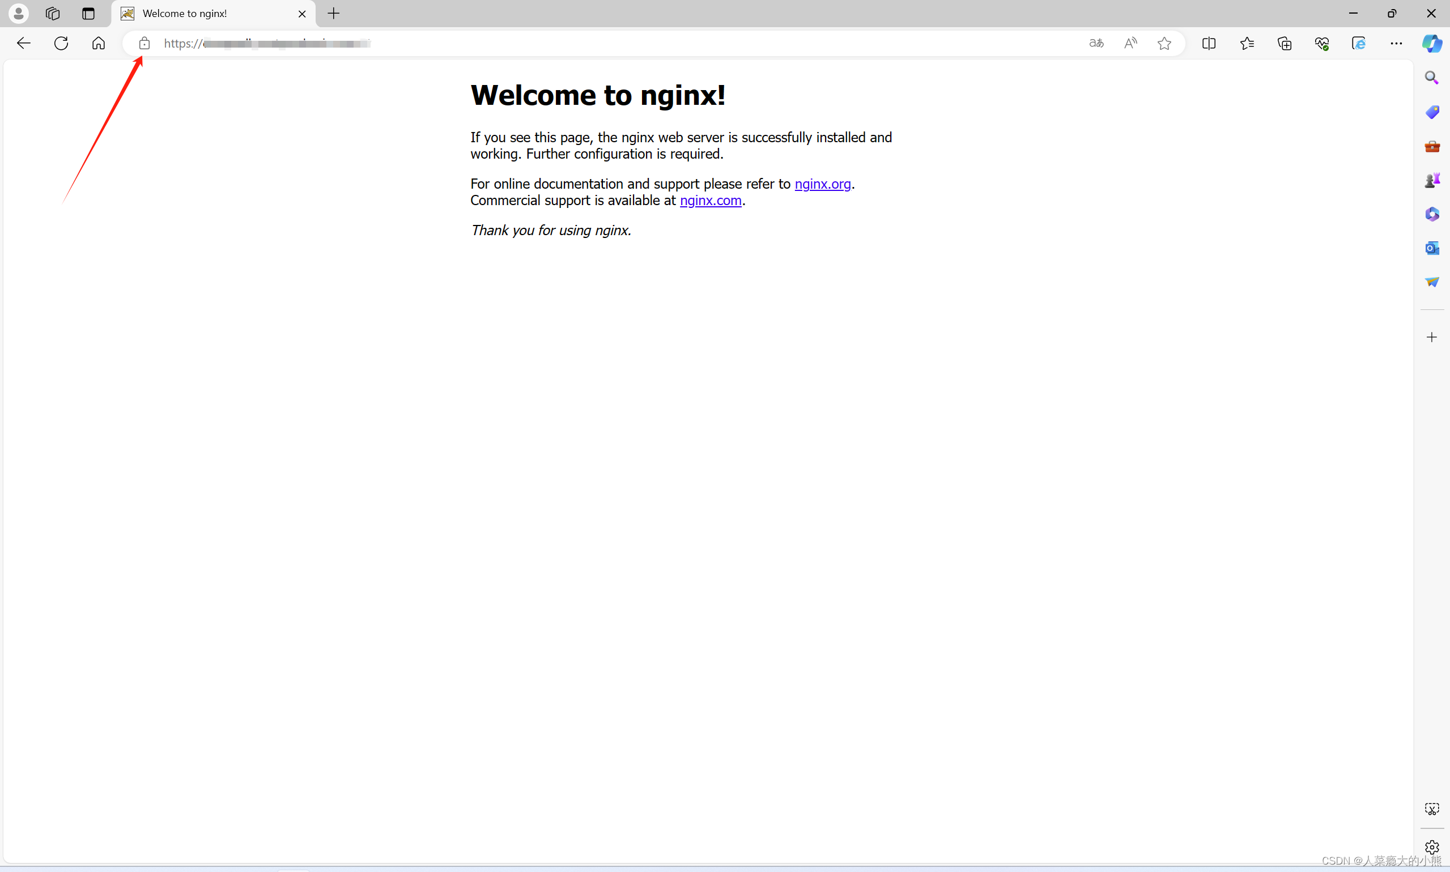Select the Welcome to nginx! tab

click(x=212, y=14)
